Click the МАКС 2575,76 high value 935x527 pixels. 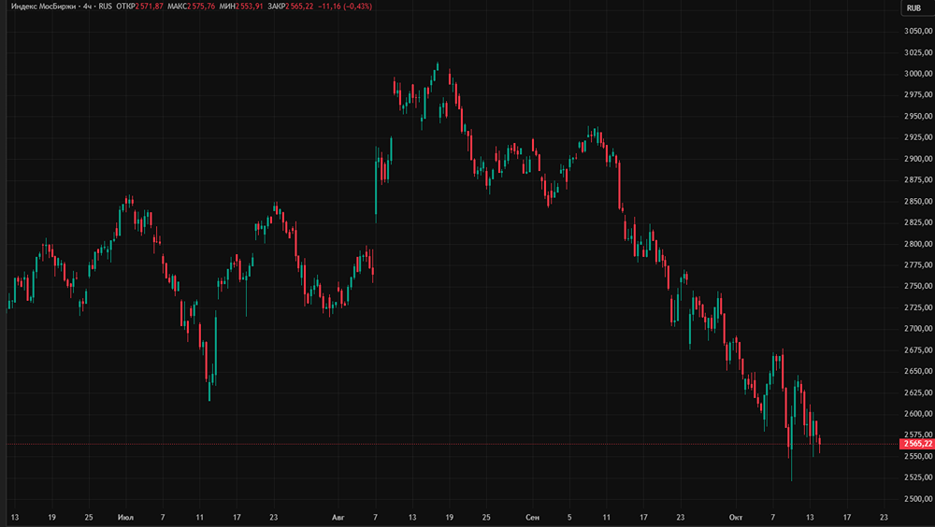pyautogui.click(x=191, y=7)
